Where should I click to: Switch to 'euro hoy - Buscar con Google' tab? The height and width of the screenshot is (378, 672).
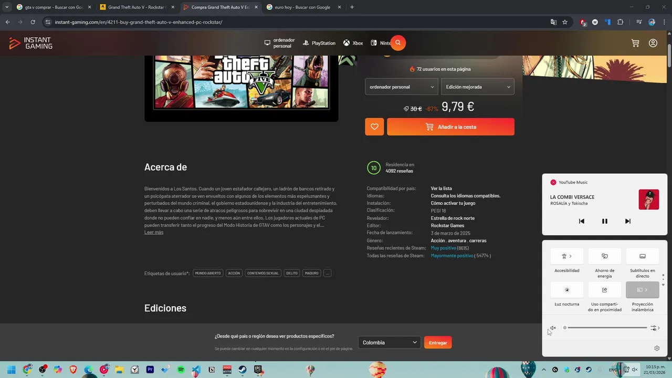point(302,7)
